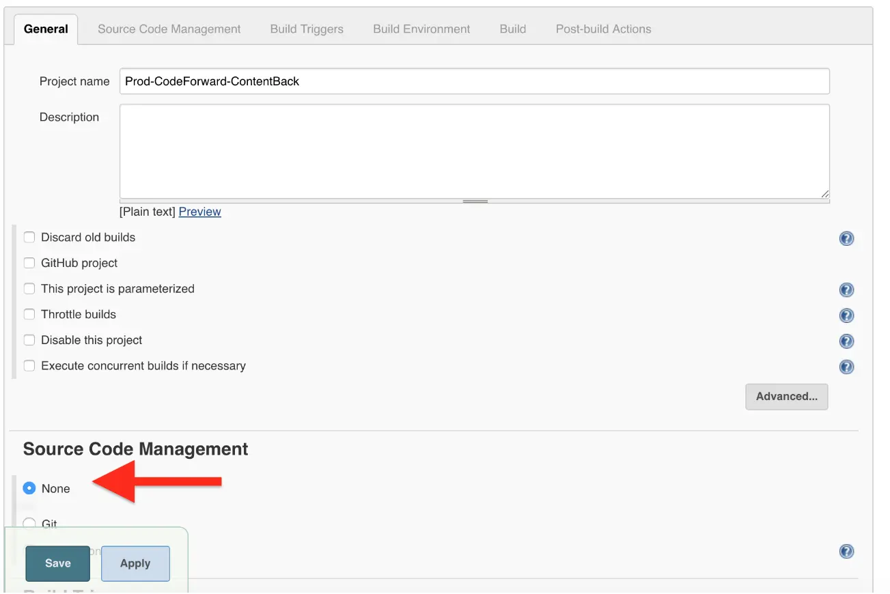Viewport: 890px width, 594px height.
Task: Click into the Project name field
Action: (474, 81)
